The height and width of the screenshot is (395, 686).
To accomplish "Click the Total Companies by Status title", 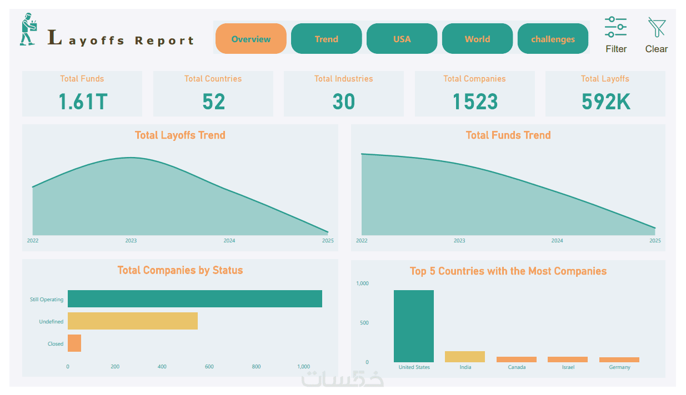I will click(180, 270).
